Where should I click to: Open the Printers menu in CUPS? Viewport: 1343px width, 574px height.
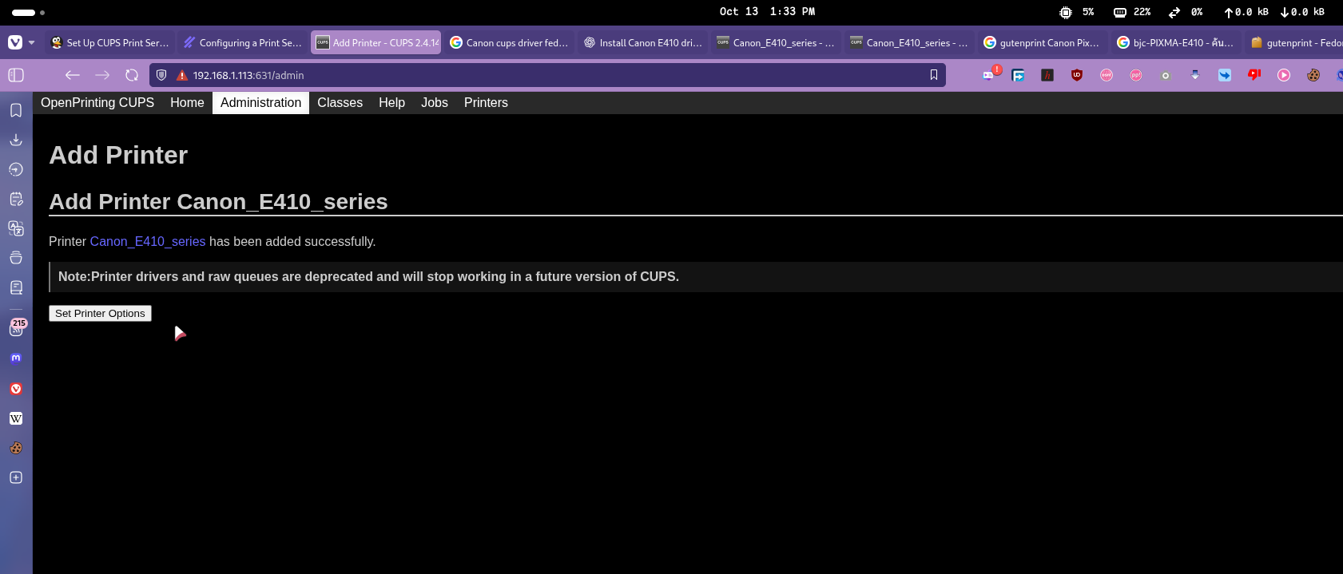486,103
